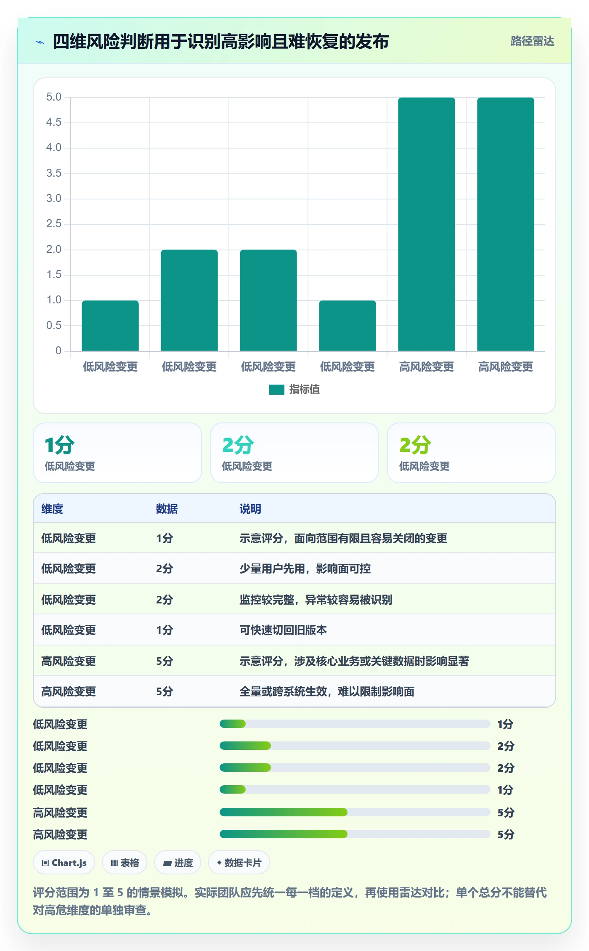Viewport: 589px width, 951px height.
Task: Click the 说明 table column header
Action: (250, 509)
